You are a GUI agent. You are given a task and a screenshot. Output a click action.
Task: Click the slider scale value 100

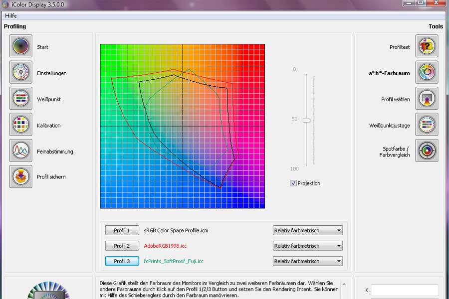(294, 169)
